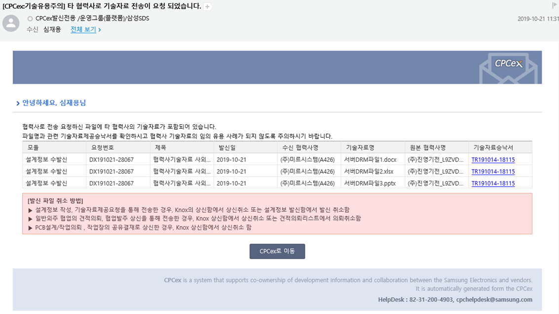
Task: Click the sender's profile avatar
Action: point(11,23)
